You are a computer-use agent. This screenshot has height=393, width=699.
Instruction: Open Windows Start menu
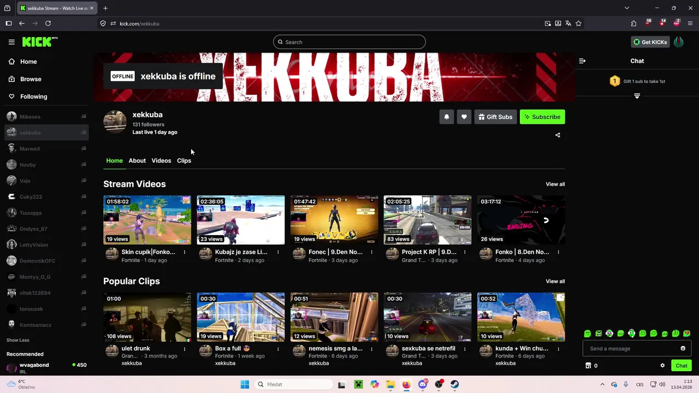pyautogui.click(x=245, y=384)
